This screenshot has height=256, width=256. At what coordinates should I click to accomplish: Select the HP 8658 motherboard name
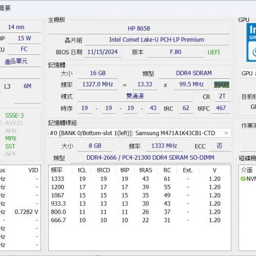(139, 29)
